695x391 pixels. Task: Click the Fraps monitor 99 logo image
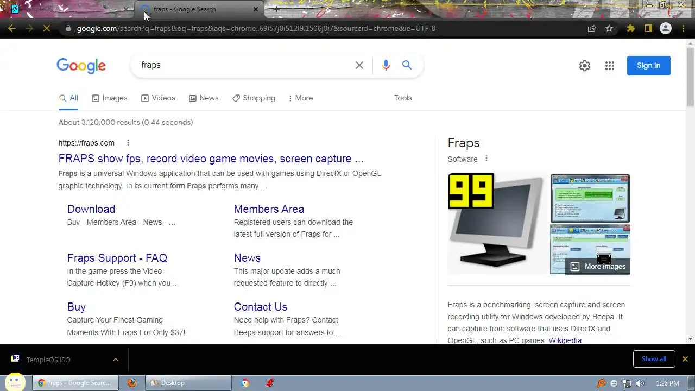(497, 223)
